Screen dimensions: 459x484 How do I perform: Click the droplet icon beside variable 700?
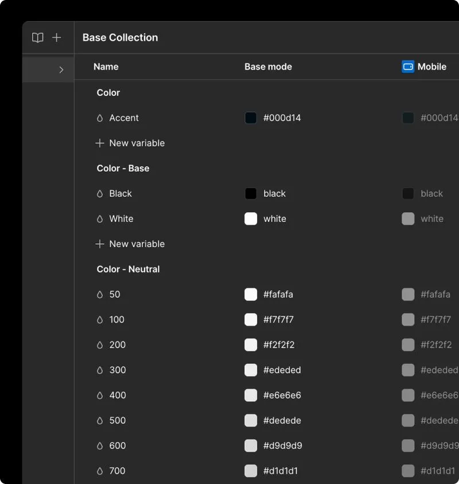click(x=99, y=471)
